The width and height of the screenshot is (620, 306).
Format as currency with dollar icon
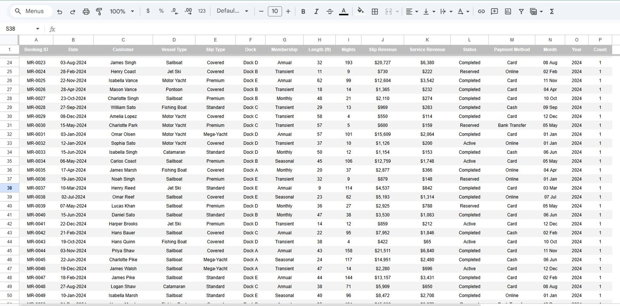(x=148, y=11)
